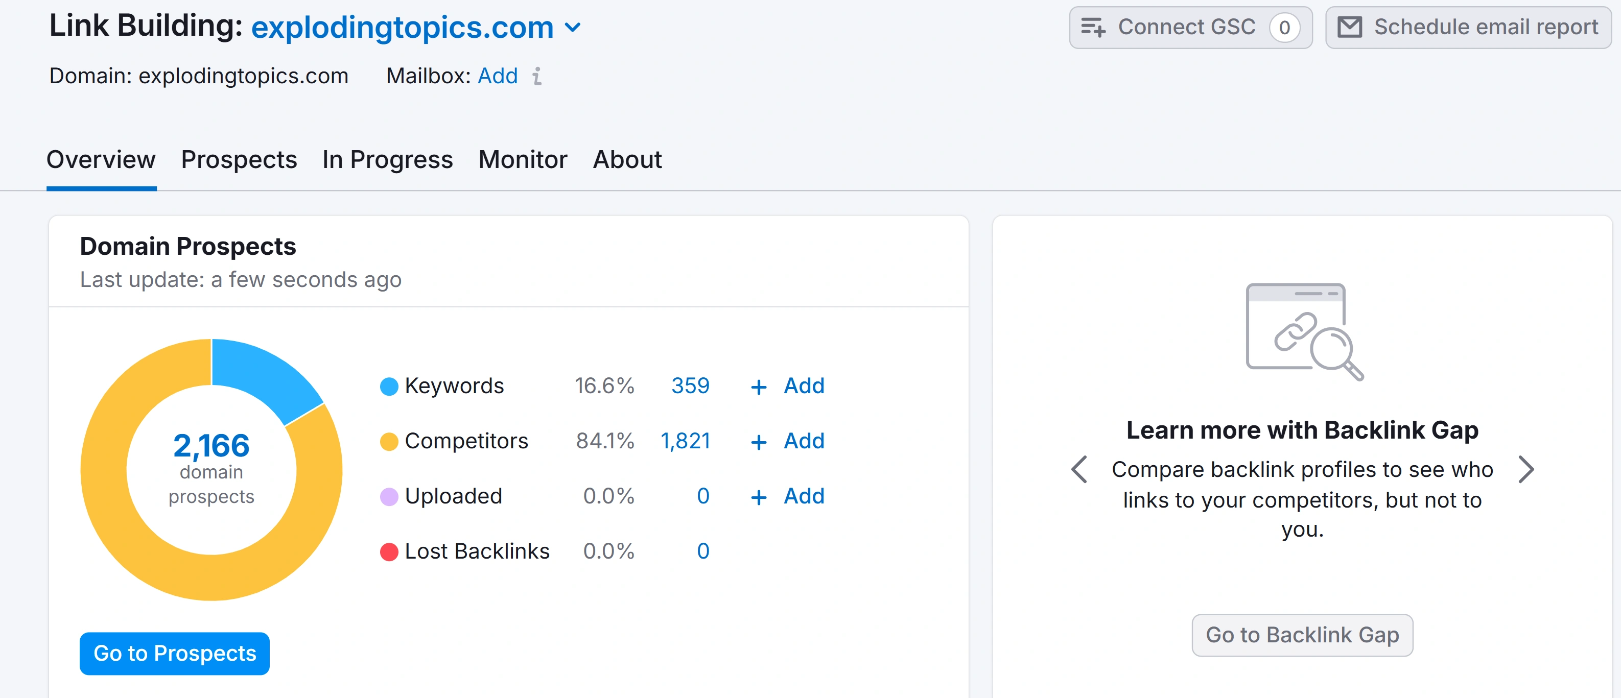
Task: Click the Lost Backlinks count 0
Action: coord(703,551)
